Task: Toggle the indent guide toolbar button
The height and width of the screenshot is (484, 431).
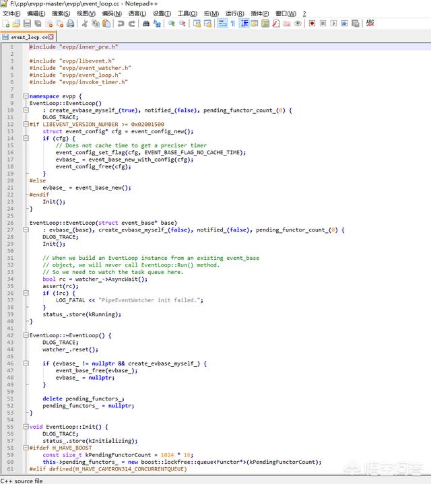Action: point(244,24)
